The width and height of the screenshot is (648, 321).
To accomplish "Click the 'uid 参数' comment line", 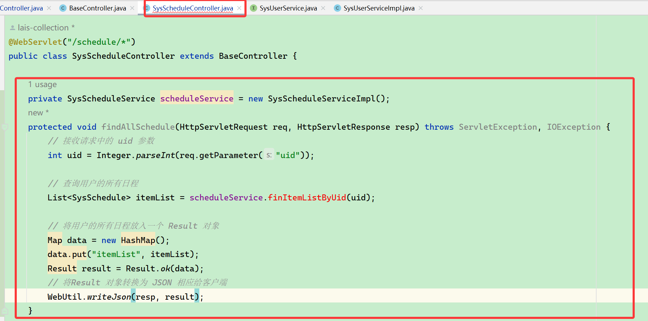I will tap(101, 141).
